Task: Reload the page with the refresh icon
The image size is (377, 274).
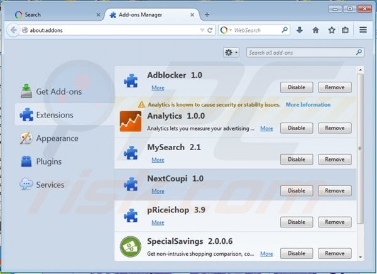Action: [210, 30]
